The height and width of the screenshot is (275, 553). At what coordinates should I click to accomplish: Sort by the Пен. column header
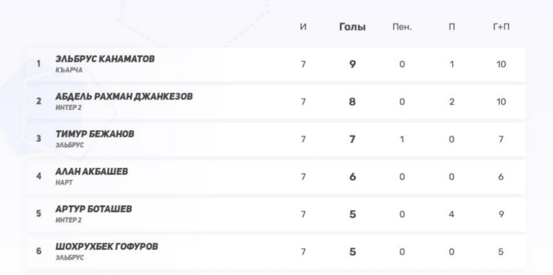401,28
